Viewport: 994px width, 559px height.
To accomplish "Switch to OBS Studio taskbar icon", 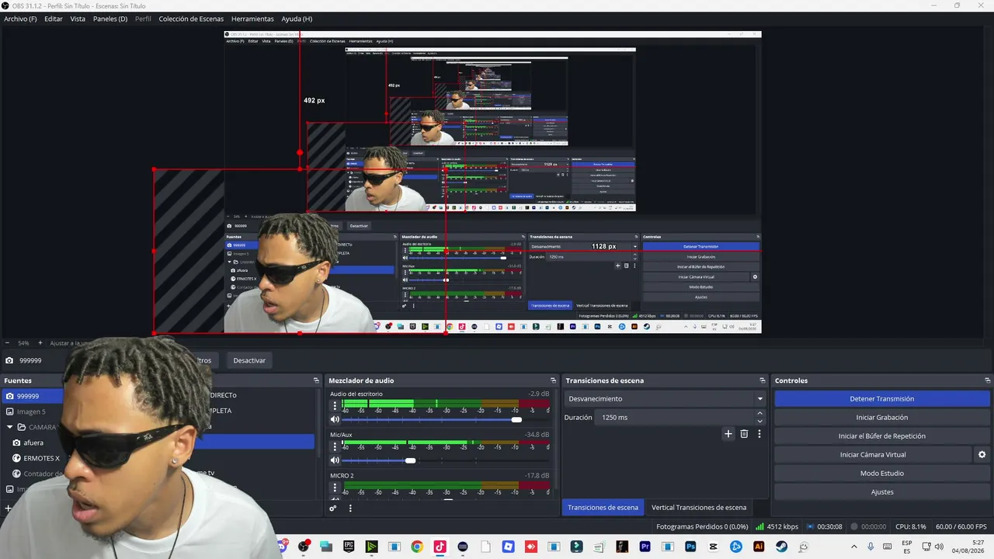I will [304, 547].
